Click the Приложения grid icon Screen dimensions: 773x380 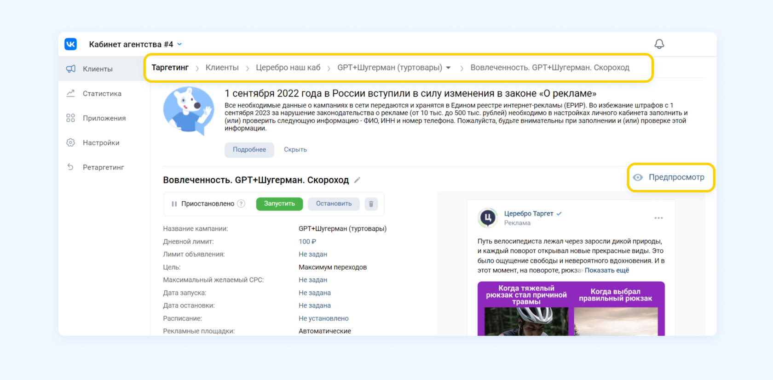click(70, 118)
